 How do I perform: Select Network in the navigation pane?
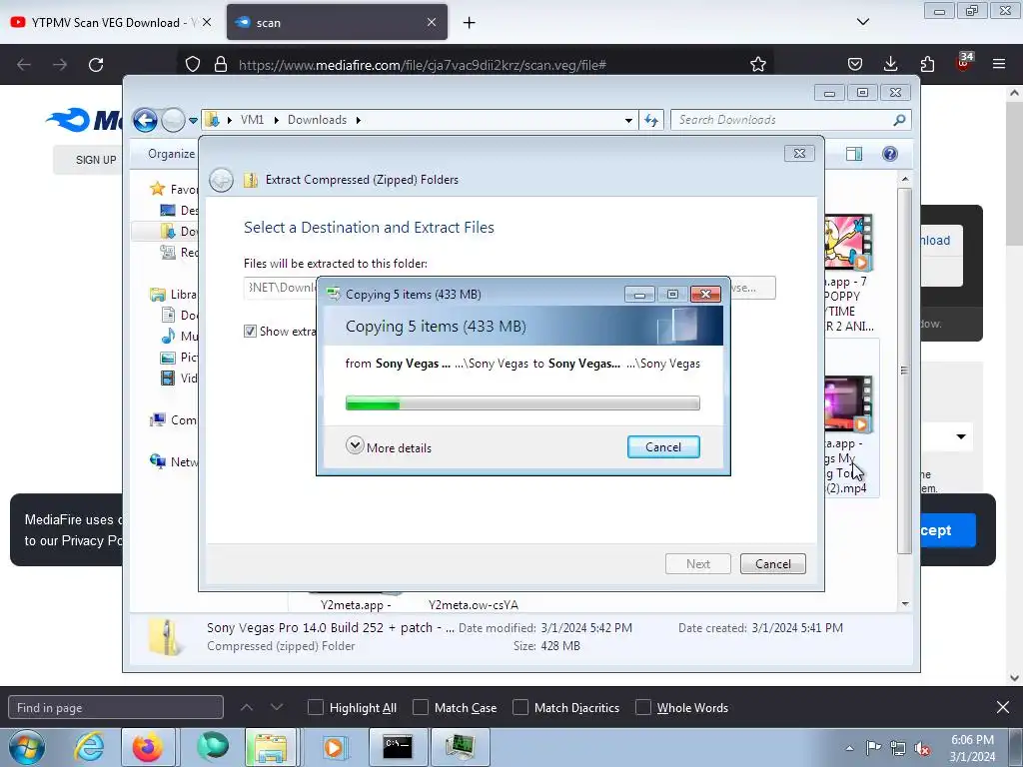pyautogui.click(x=174, y=461)
